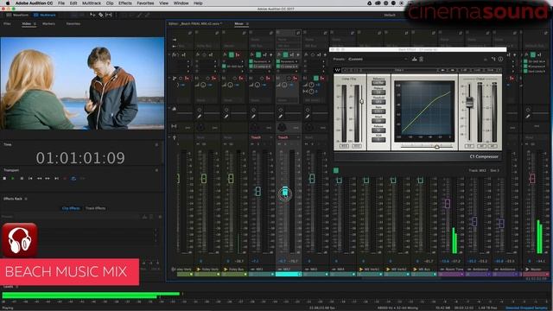Click the fx section icon in mixer
Viewport: 553px width, 311px height.
click(174, 54)
